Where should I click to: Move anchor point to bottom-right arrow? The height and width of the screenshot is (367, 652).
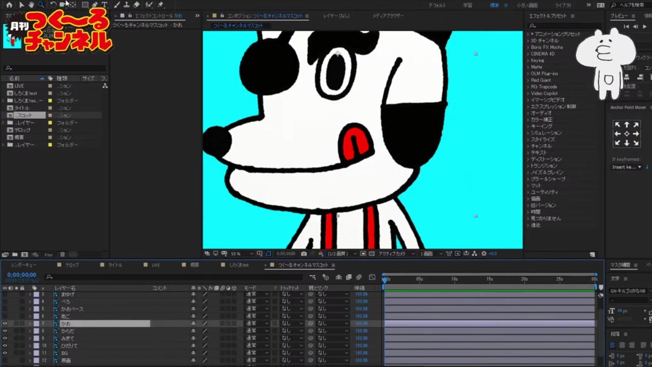[636, 143]
